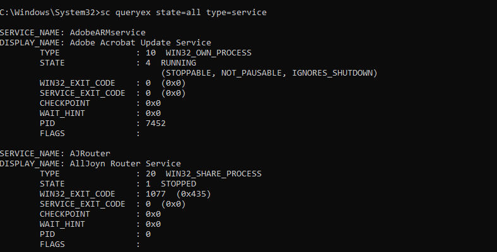The height and width of the screenshot is (252, 497).
Task: Click the AJRouter CHECKPOINT label
Action: point(64,214)
